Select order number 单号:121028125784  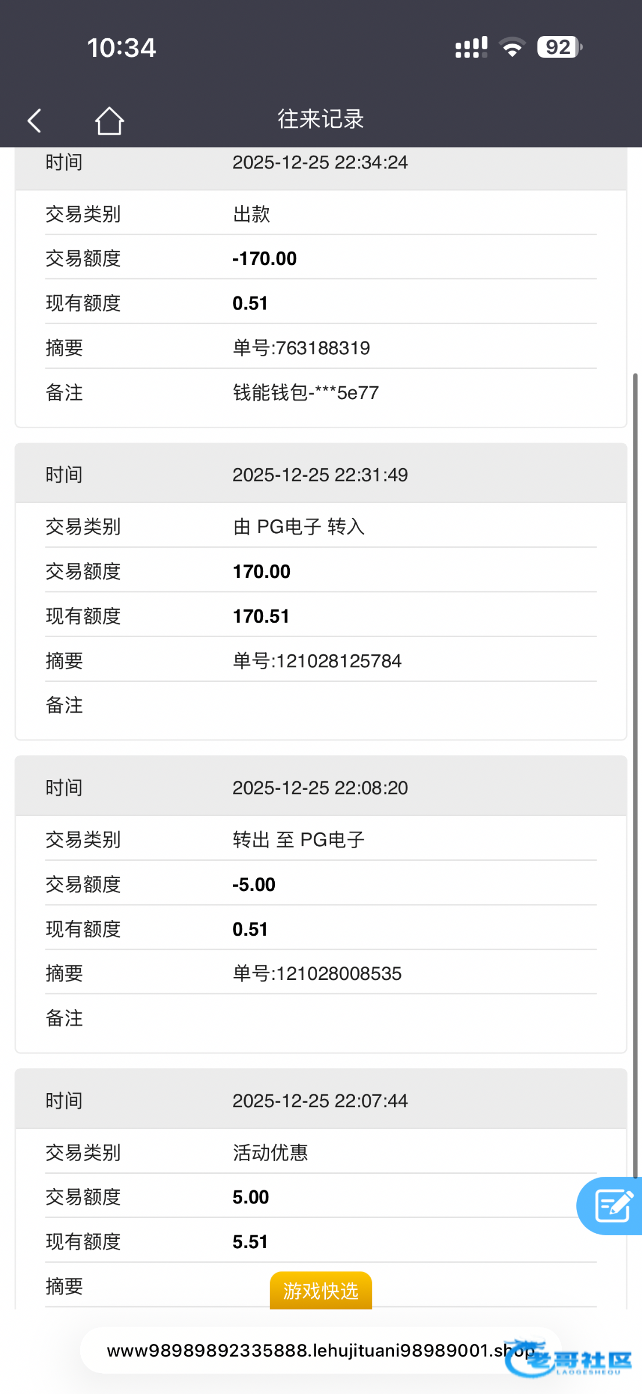coord(317,661)
